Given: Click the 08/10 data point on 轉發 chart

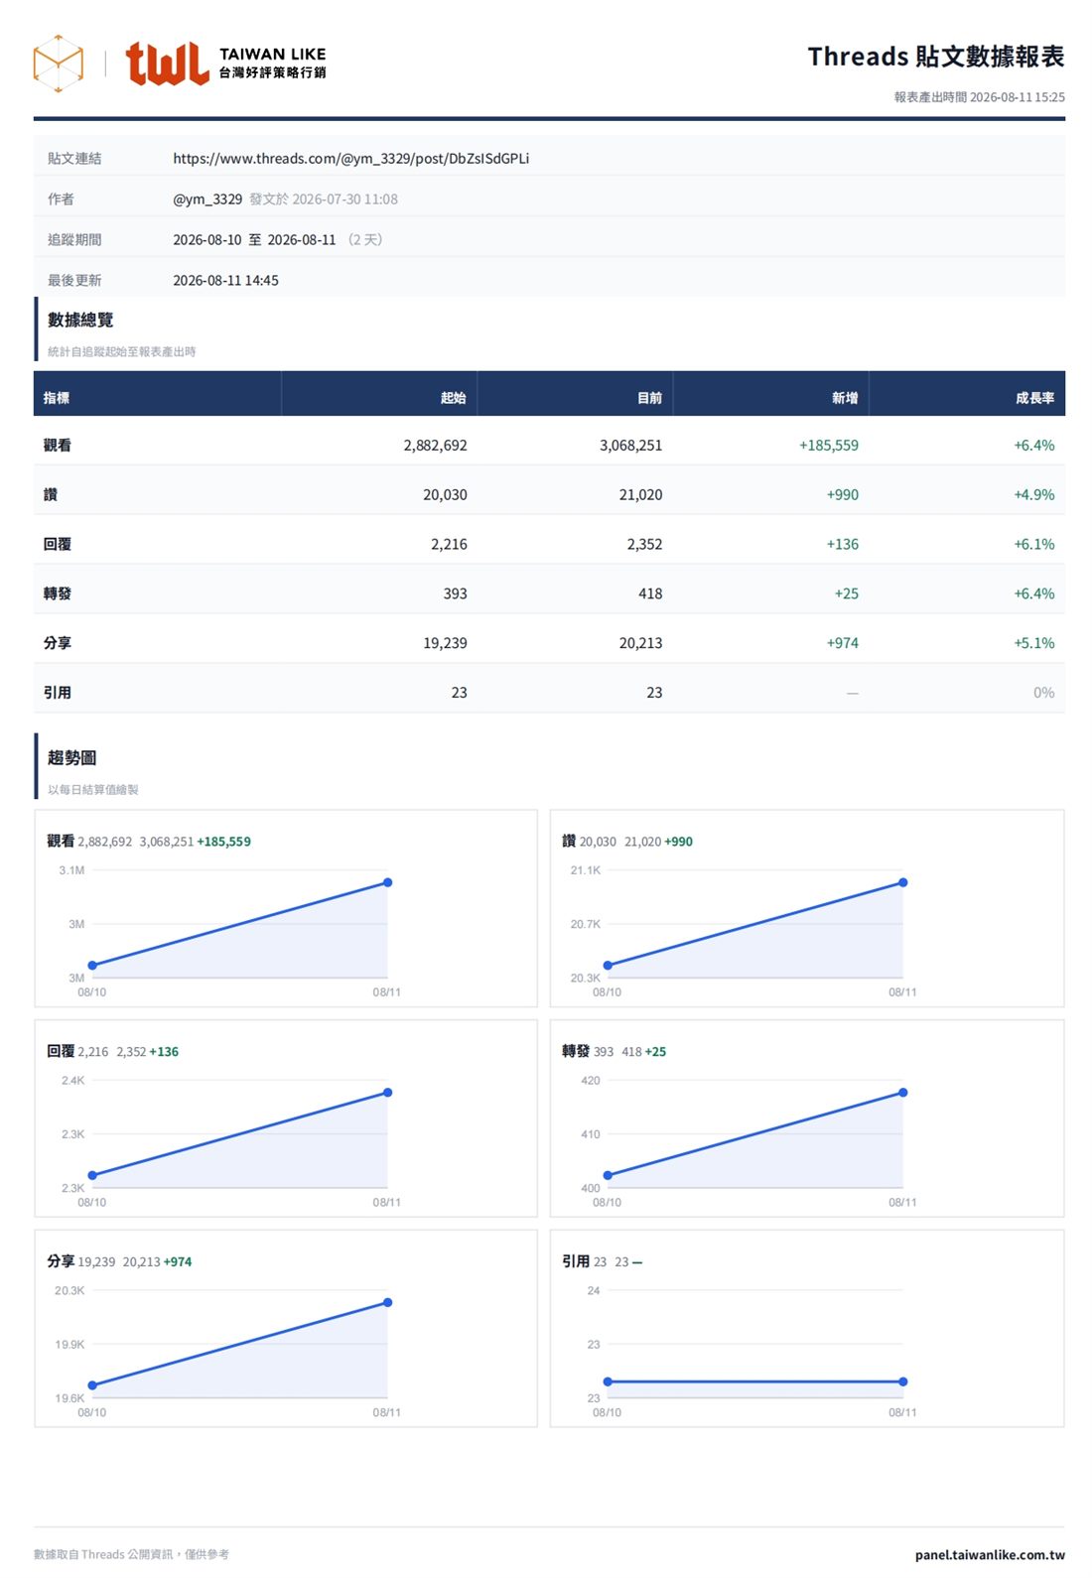Looking at the screenshot, I should [x=608, y=1175].
